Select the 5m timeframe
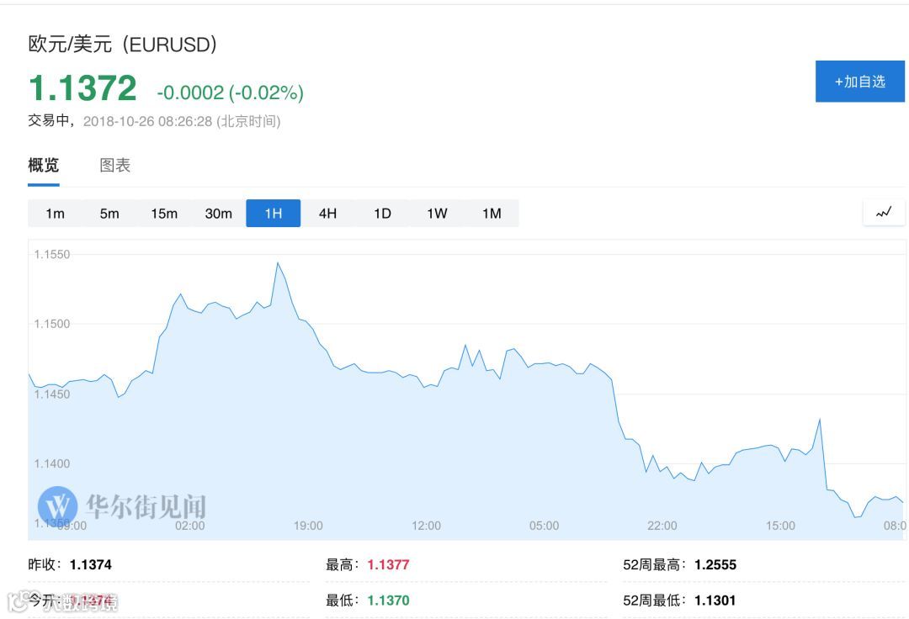Screen dimensions: 909x619 tap(109, 214)
